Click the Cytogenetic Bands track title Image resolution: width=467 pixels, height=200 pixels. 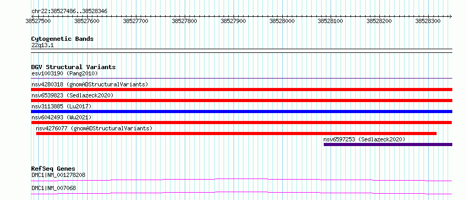coord(62,39)
